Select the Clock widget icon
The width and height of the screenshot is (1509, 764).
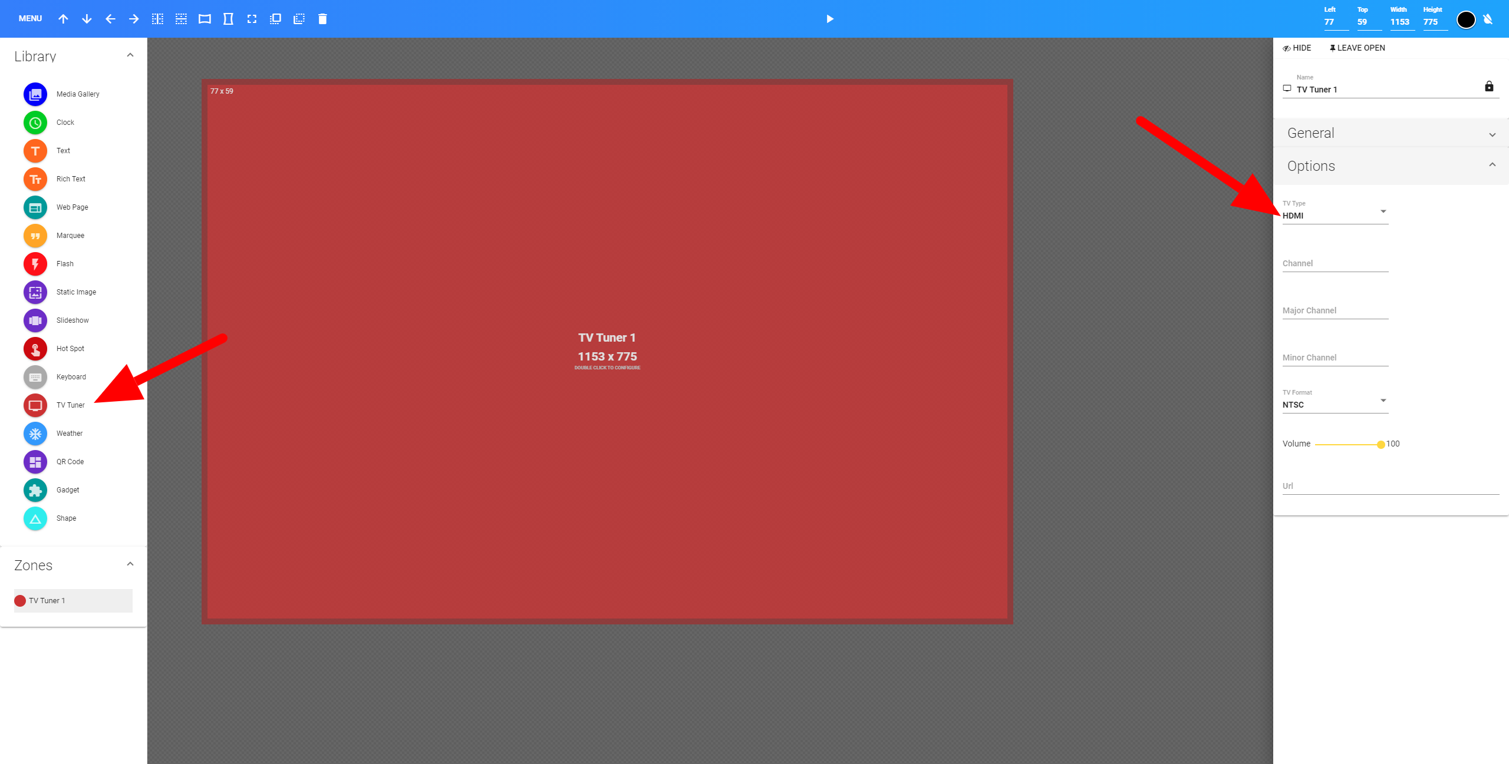point(35,123)
